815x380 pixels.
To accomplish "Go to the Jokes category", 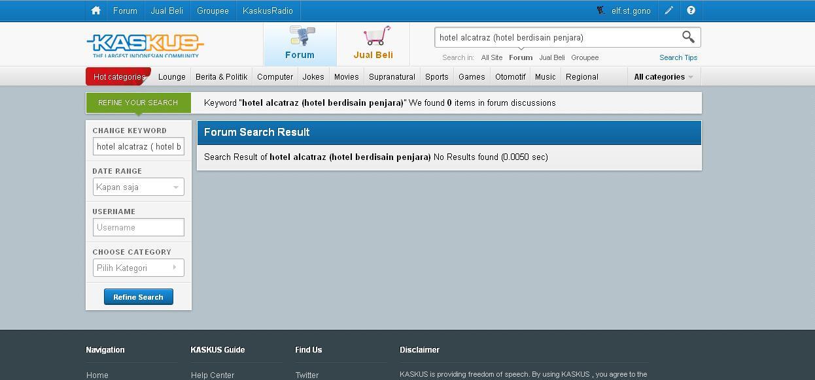I will (x=313, y=76).
